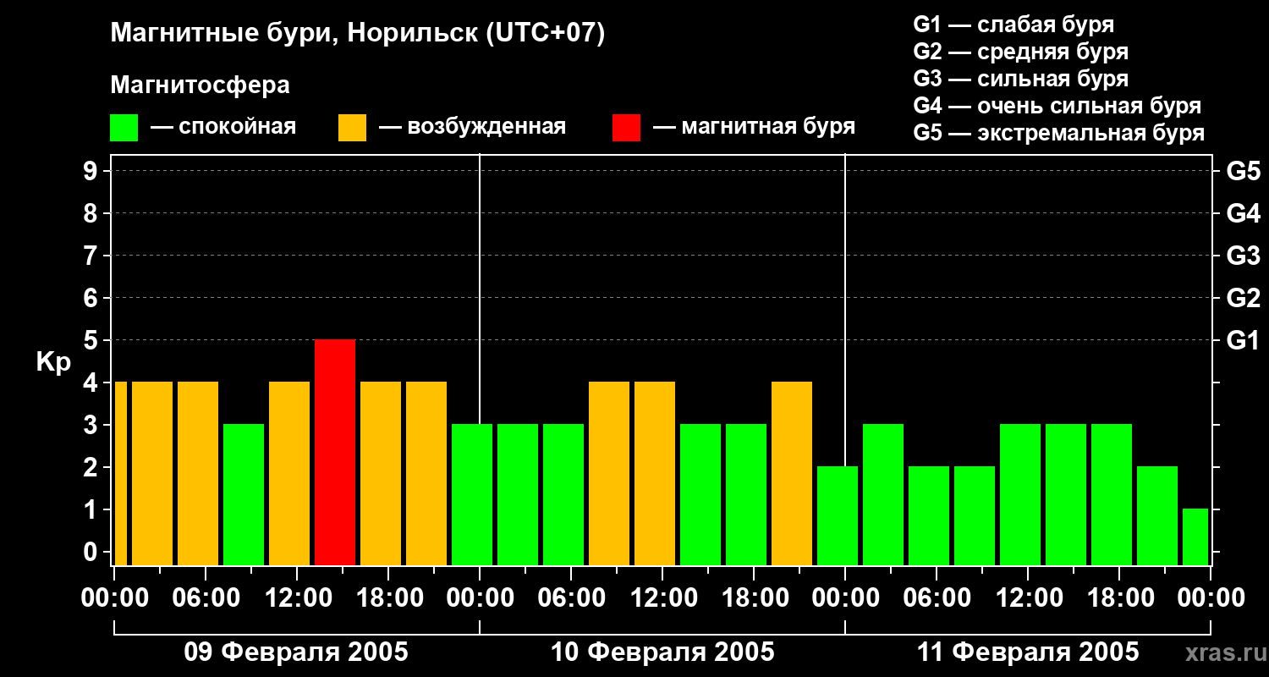Click the orange возбужденная legend swatch
Image resolution: width=1269 pixels, height=677 pixels.
(x=352, y=128)
